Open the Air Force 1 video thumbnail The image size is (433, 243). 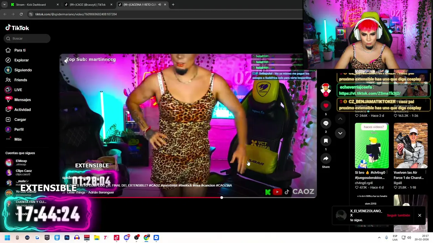pyautogui.click(x=411, y=146)
